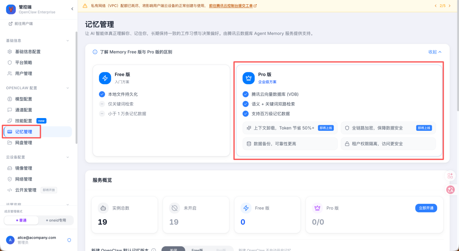This screenshot has width=459, height=251.
Task: Click the disk icon beside 镜像管理
Action: pos(10,168)
